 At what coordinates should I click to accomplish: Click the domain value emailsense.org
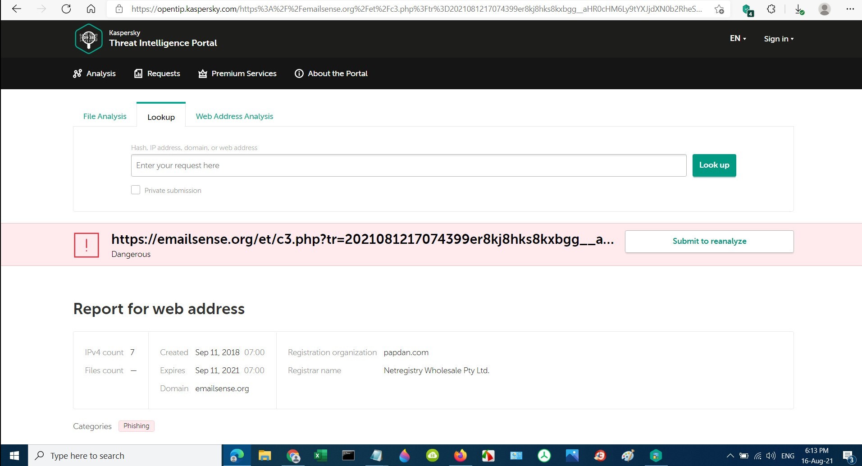tap(222, 388)
